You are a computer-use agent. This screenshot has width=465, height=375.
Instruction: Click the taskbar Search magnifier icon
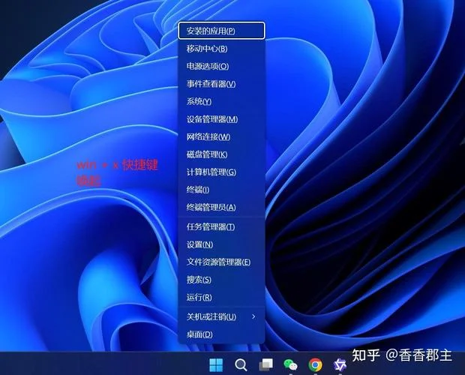pos(241,365)
